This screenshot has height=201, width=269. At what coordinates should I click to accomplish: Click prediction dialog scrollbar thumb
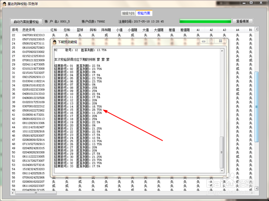click(x=222, y=152)
